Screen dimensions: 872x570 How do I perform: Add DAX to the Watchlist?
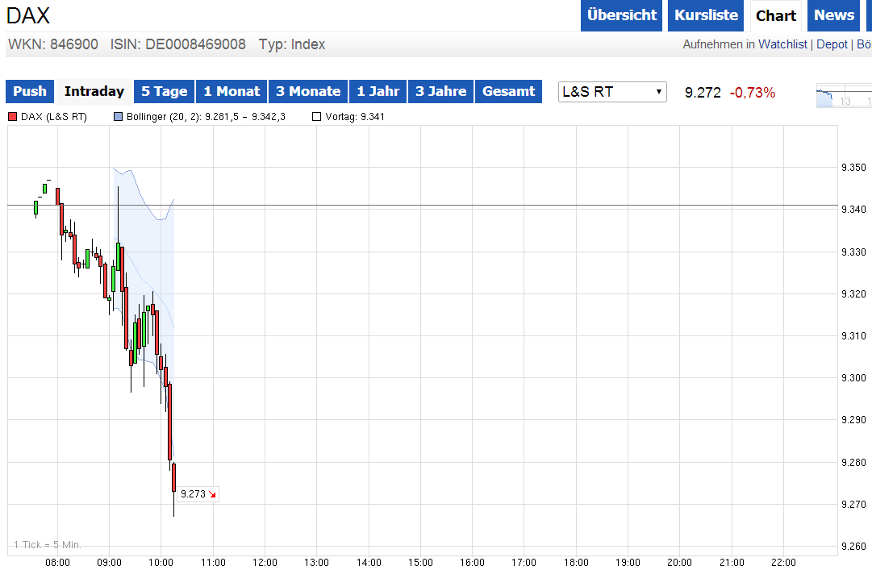click(782, 44)
